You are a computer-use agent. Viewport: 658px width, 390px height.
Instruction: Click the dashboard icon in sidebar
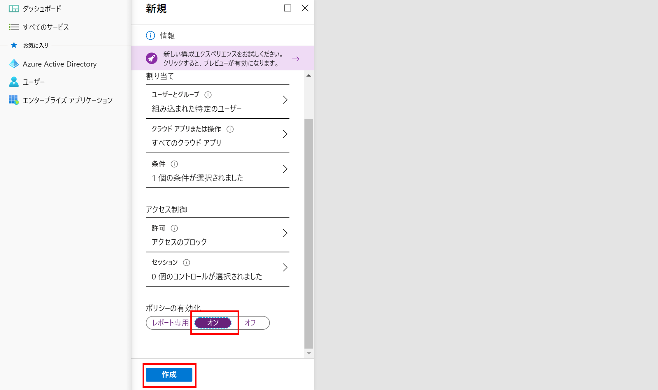pos(14,9)
